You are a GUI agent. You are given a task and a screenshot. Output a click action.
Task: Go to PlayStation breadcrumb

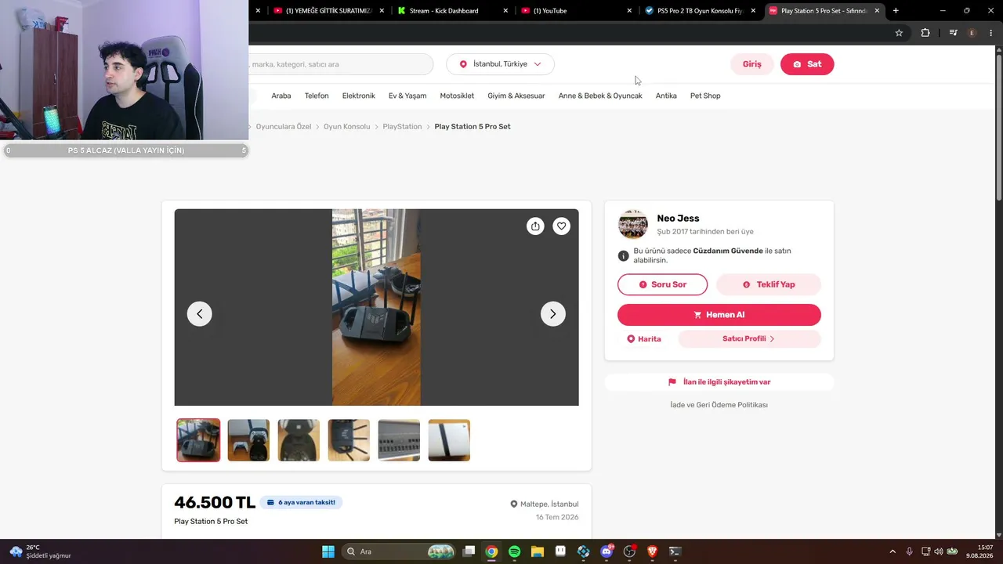(402, 126)
